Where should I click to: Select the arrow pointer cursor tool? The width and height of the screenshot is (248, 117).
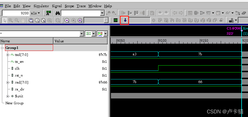click(x=4, y=20)
